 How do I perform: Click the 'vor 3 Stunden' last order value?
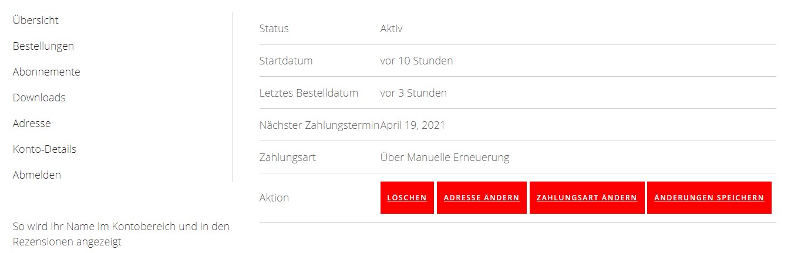coord(413,93)
